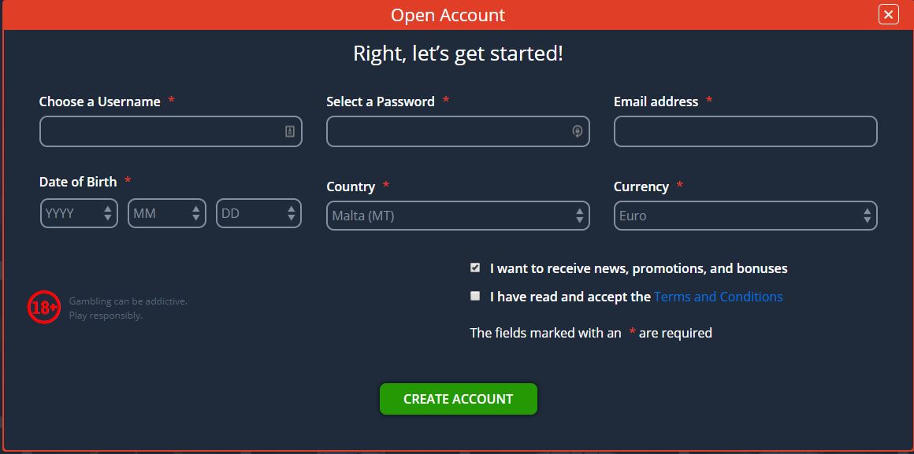Toggle via the 'I want to receive news' label
The image size is (914, 454).
(x=638, y=268)
